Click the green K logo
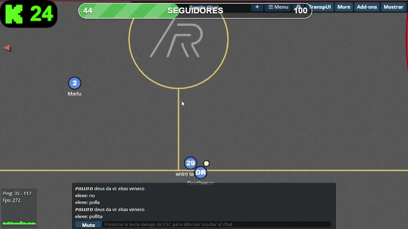This screenshot has height=229, width=408. tap(14, 14)
